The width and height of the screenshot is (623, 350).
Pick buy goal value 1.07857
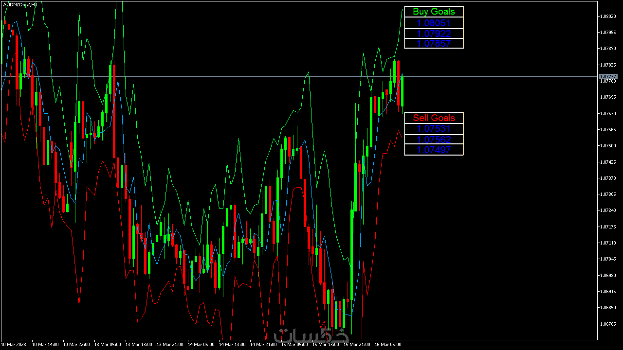434,43
